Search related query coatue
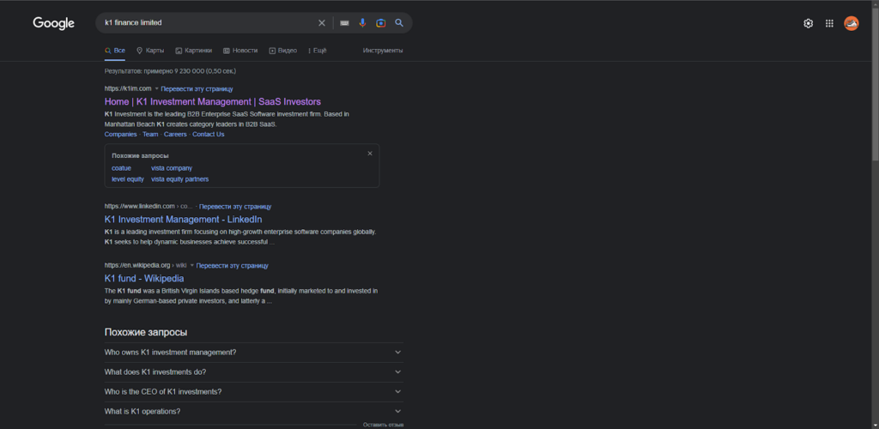The width and height of the screenshot is (879, 429). tap(122, 168)
